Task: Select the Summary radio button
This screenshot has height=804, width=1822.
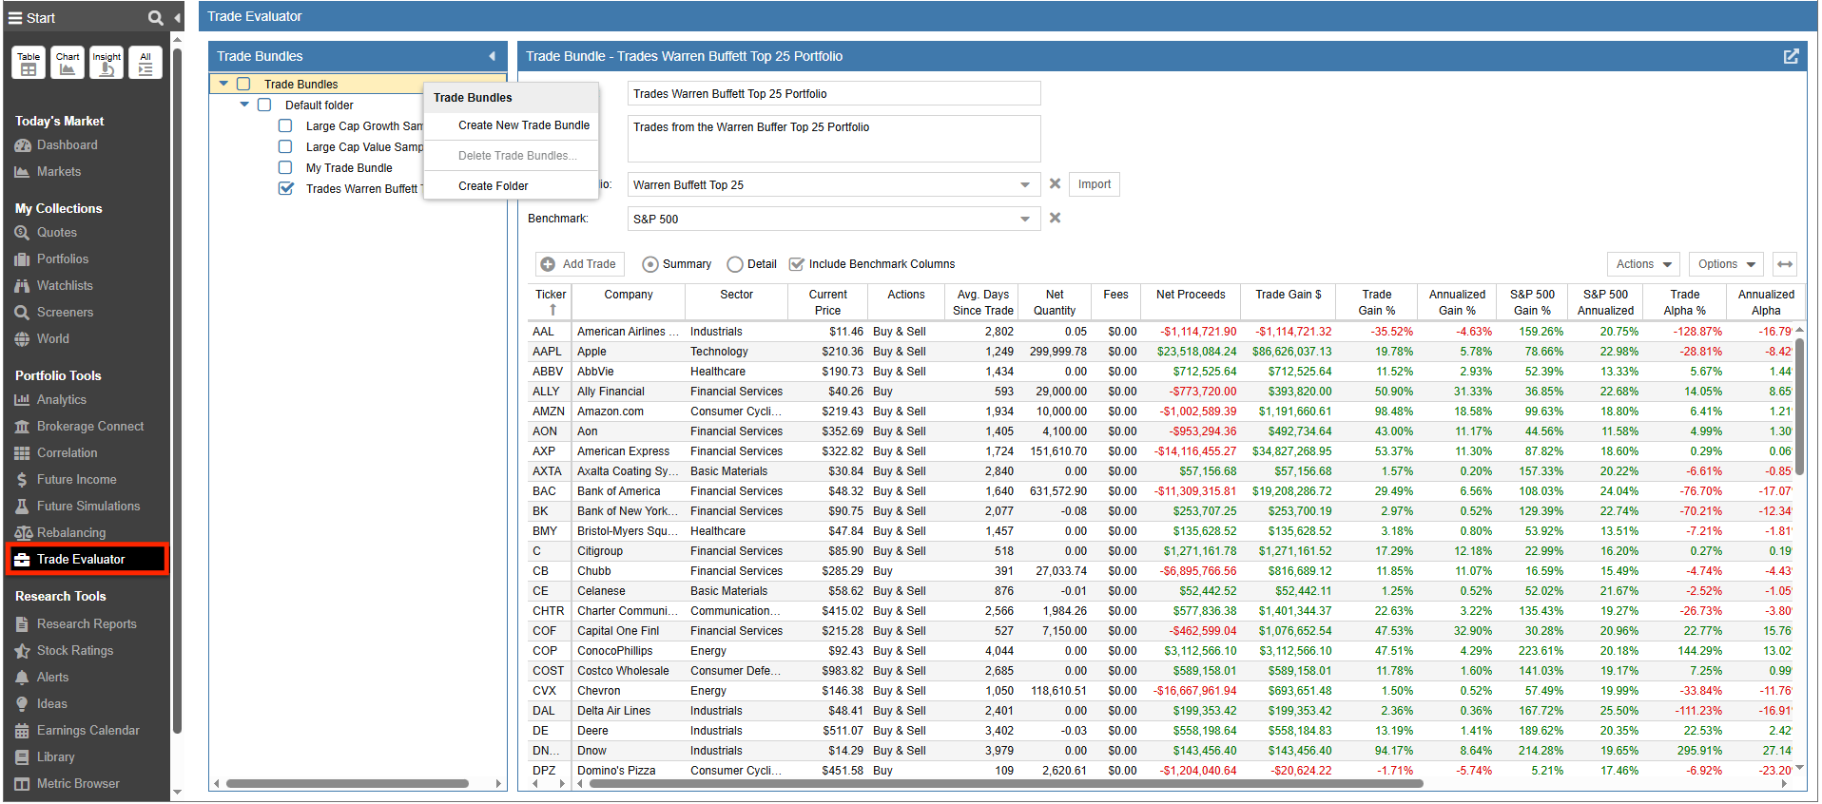Action: tap(650, 264)
